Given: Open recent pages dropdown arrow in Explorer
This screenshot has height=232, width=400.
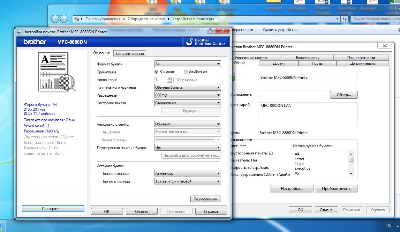Looking at the screenshot, I should tap(70, 19).
